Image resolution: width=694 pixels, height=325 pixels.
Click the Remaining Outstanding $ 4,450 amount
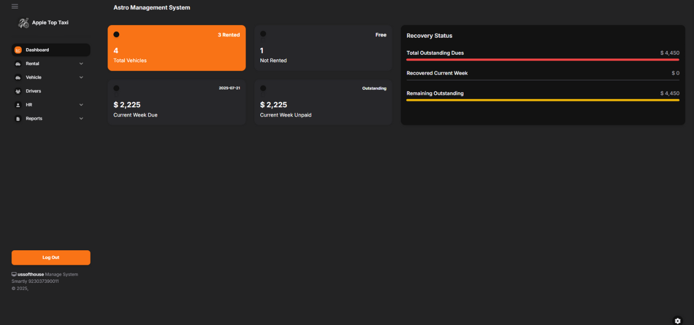670,93
